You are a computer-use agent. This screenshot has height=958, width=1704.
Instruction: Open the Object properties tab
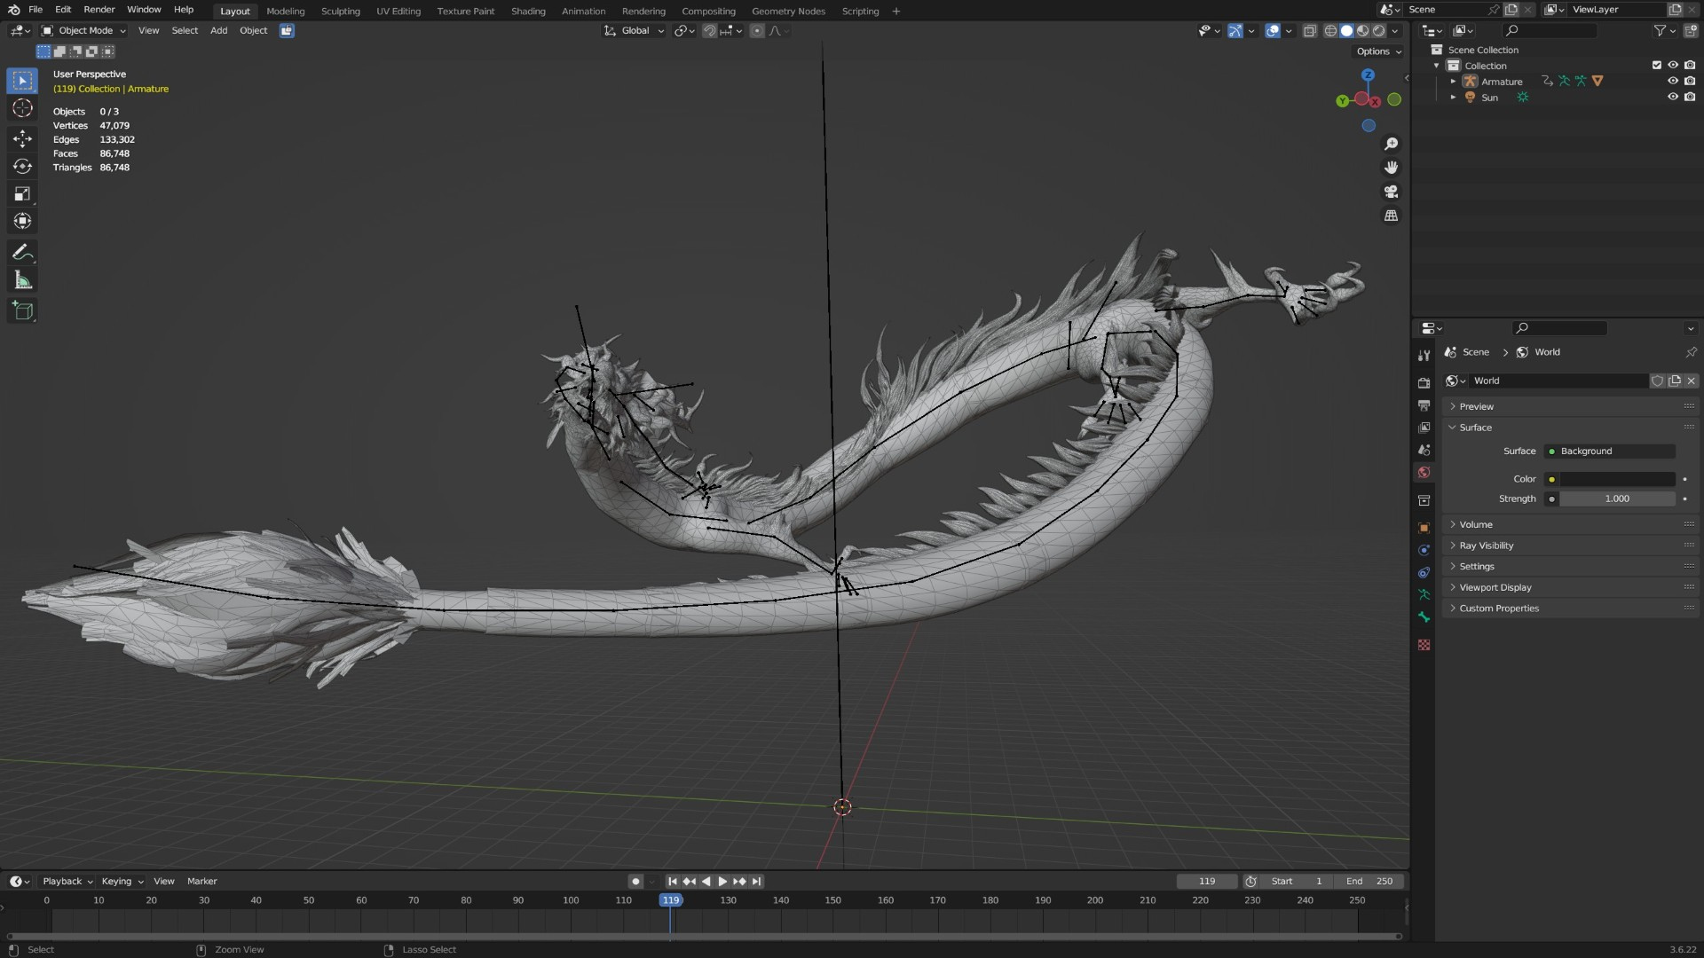(1424, 528)
